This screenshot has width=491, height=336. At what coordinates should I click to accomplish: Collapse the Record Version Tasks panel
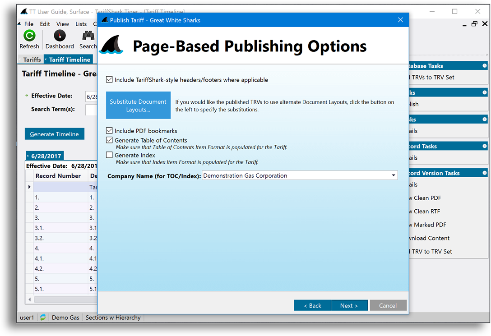pos(484,173)
